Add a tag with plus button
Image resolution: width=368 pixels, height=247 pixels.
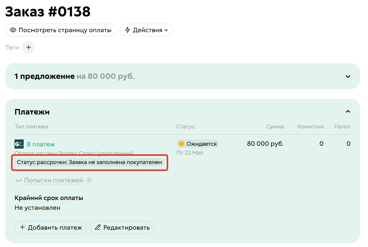[28, 47]
